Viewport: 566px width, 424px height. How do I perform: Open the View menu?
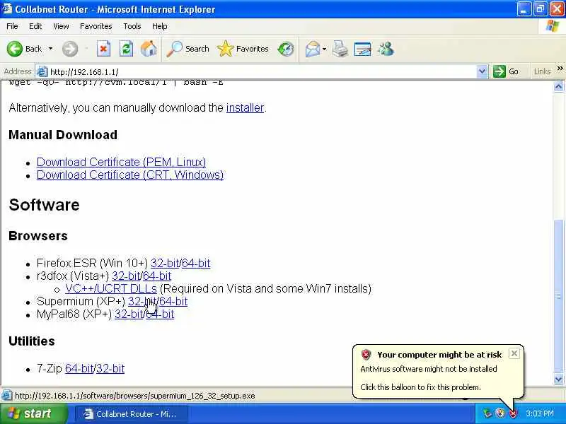tap(61, 26)
